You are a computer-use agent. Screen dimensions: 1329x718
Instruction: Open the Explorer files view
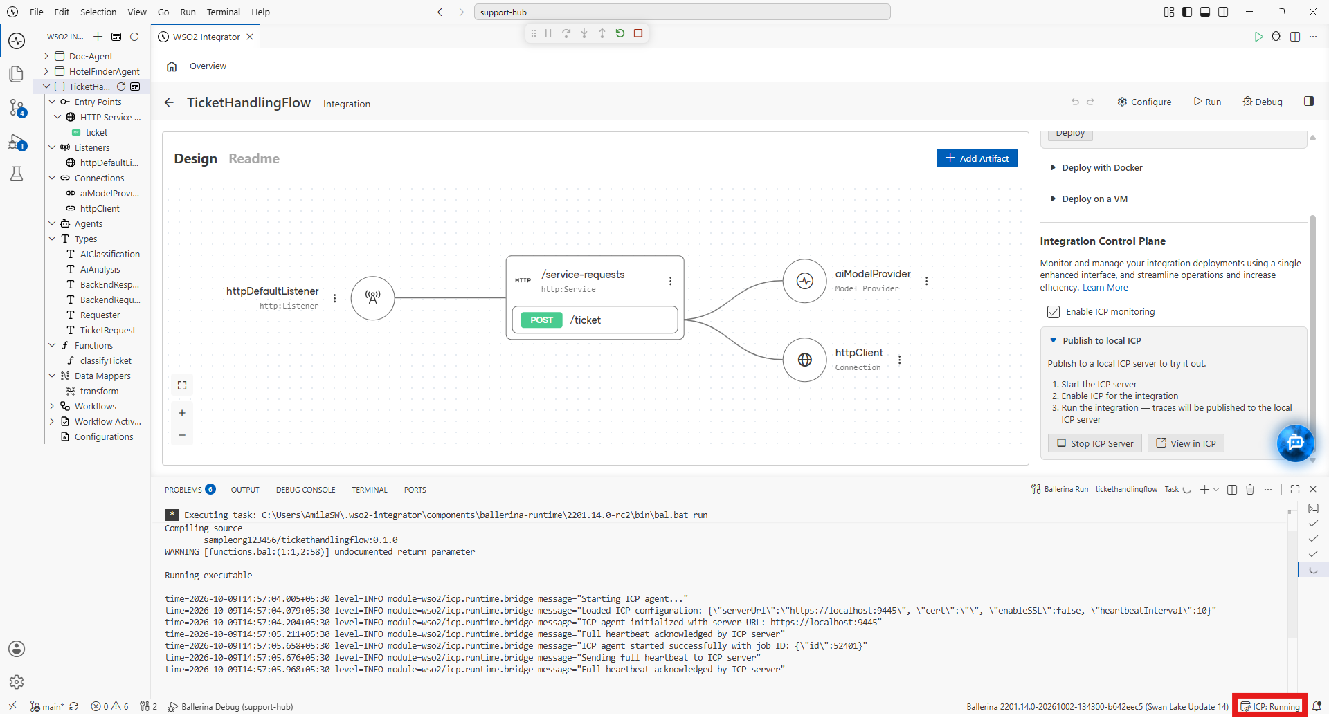click(x=17, y=74)
